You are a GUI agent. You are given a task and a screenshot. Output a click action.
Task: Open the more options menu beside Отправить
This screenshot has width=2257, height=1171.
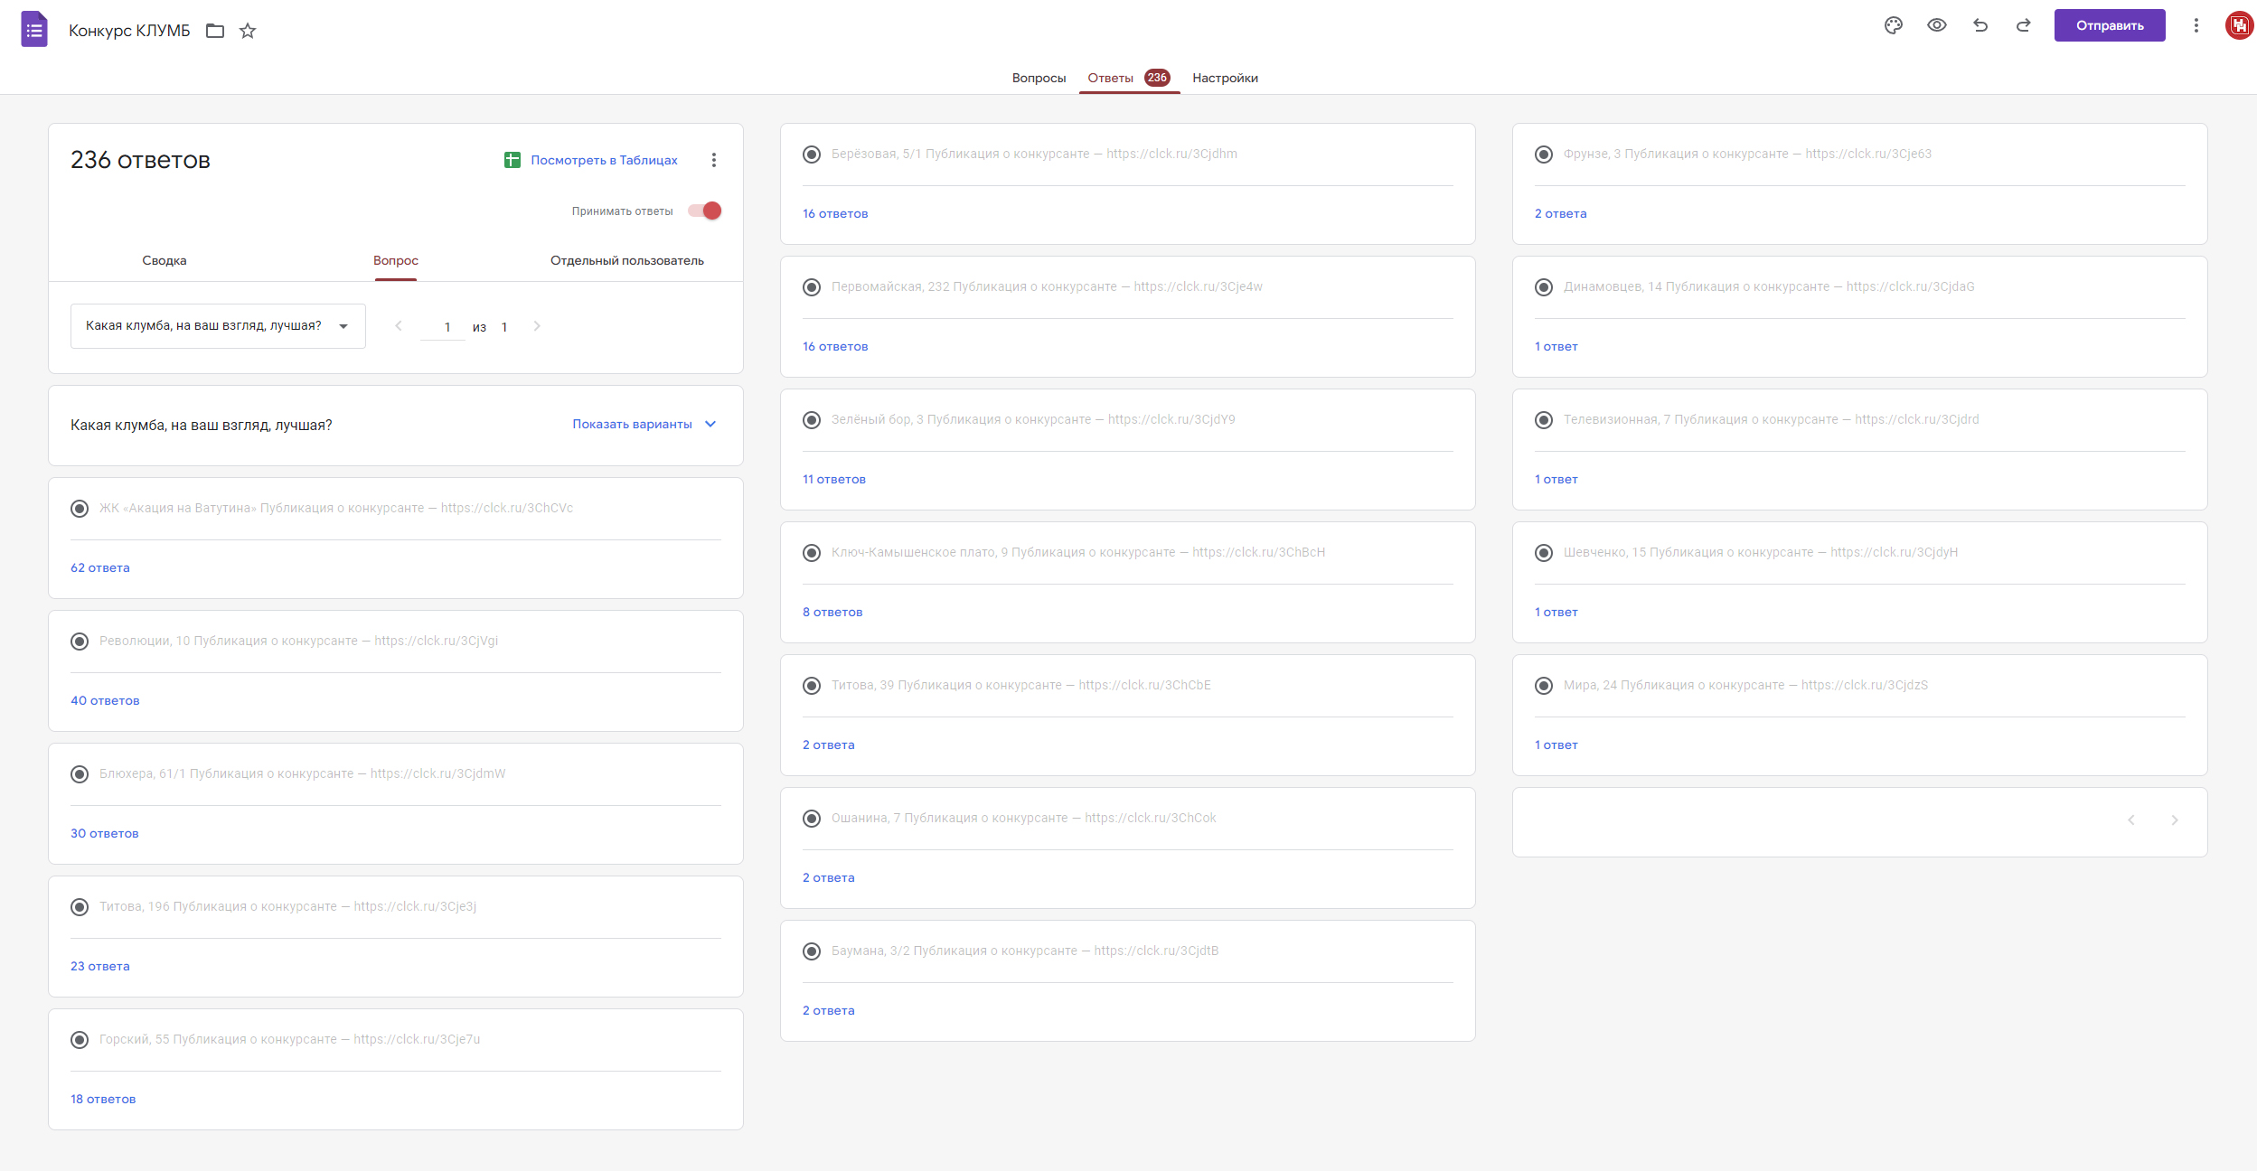pos(2196,25)
